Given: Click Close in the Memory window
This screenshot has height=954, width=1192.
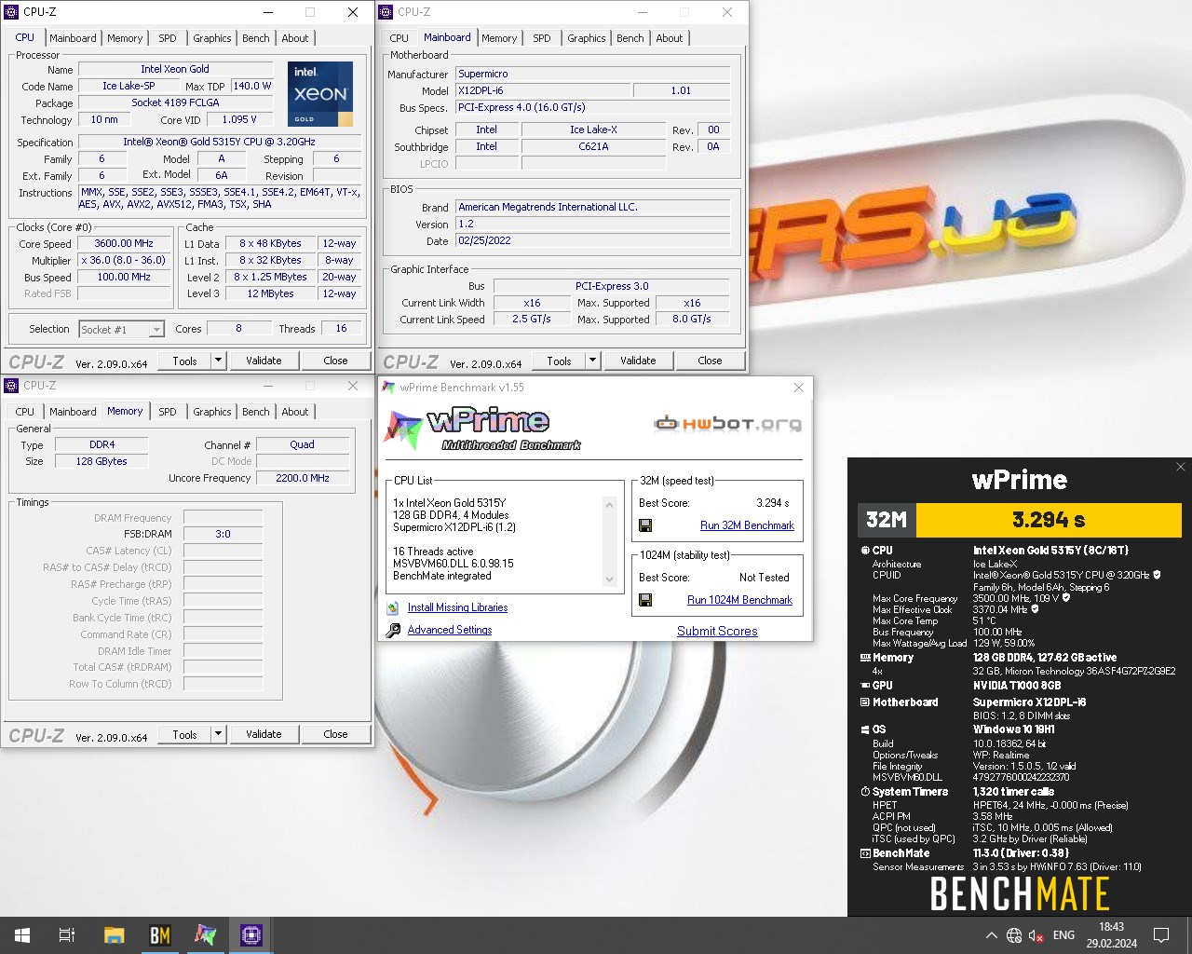Looking at the screenshot, I should coord(335,734).
